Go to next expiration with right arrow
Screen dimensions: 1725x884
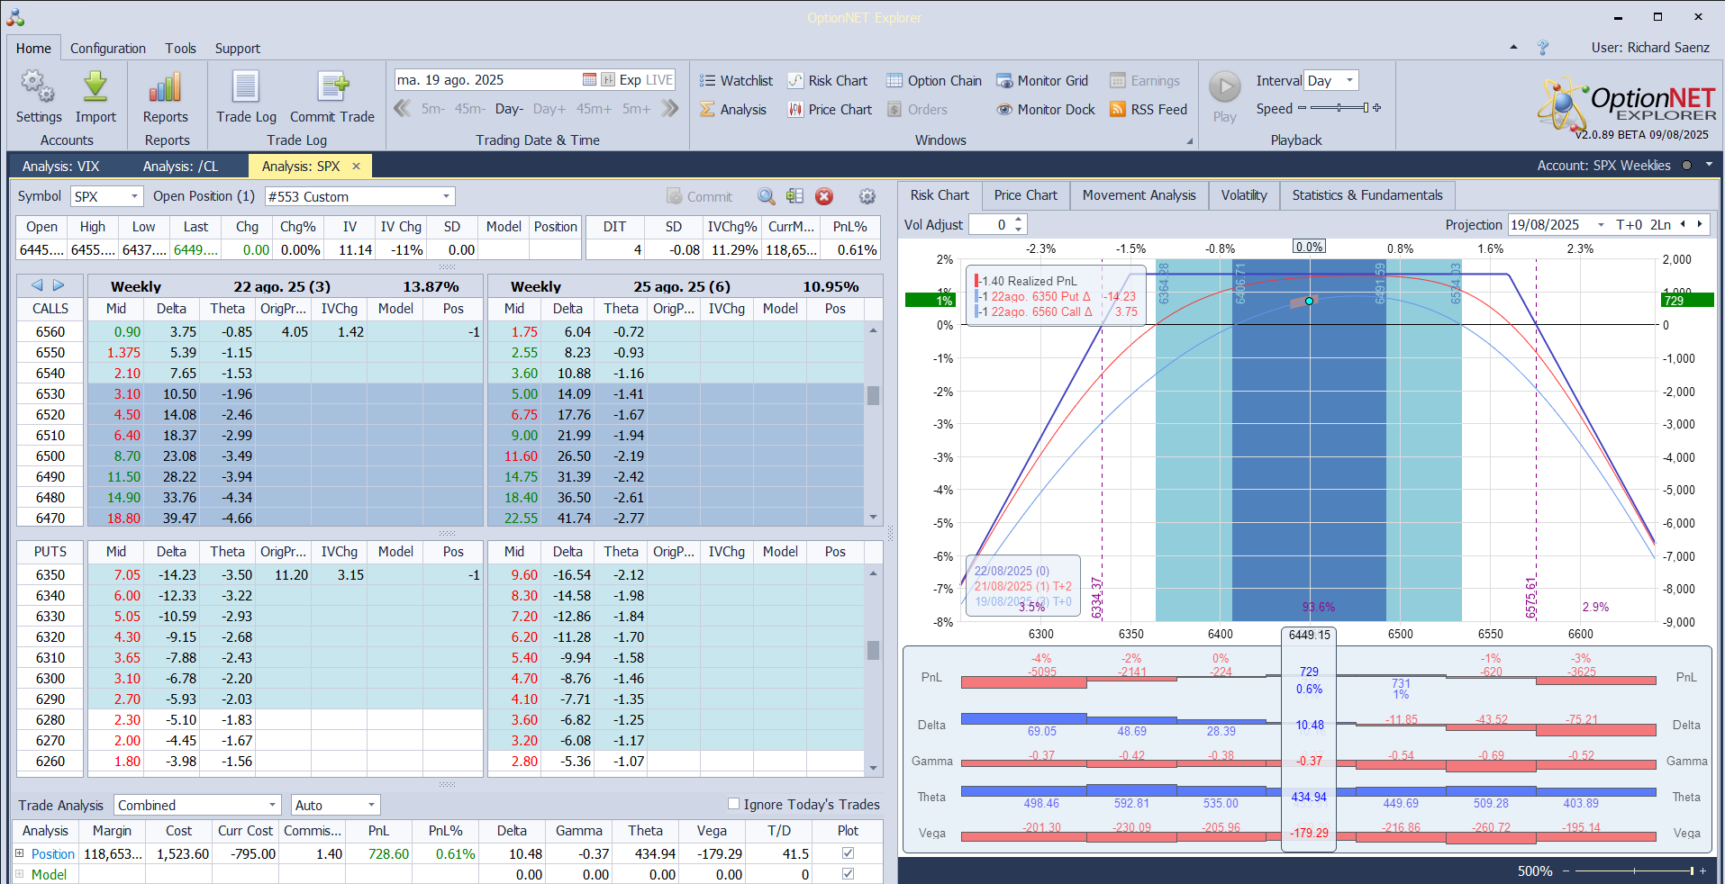coord(59,285)
